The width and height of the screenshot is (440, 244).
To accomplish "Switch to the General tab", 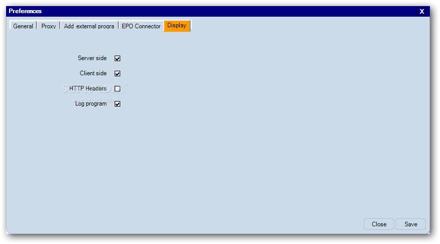I will [23, 26].
